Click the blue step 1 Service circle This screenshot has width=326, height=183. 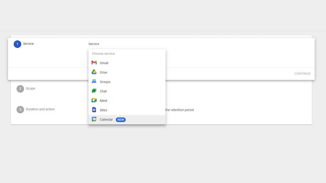(17, 44)
